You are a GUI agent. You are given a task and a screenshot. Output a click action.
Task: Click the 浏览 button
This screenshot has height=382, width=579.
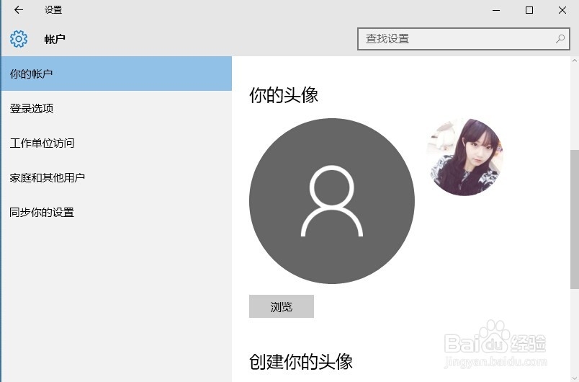coord(282,306)
